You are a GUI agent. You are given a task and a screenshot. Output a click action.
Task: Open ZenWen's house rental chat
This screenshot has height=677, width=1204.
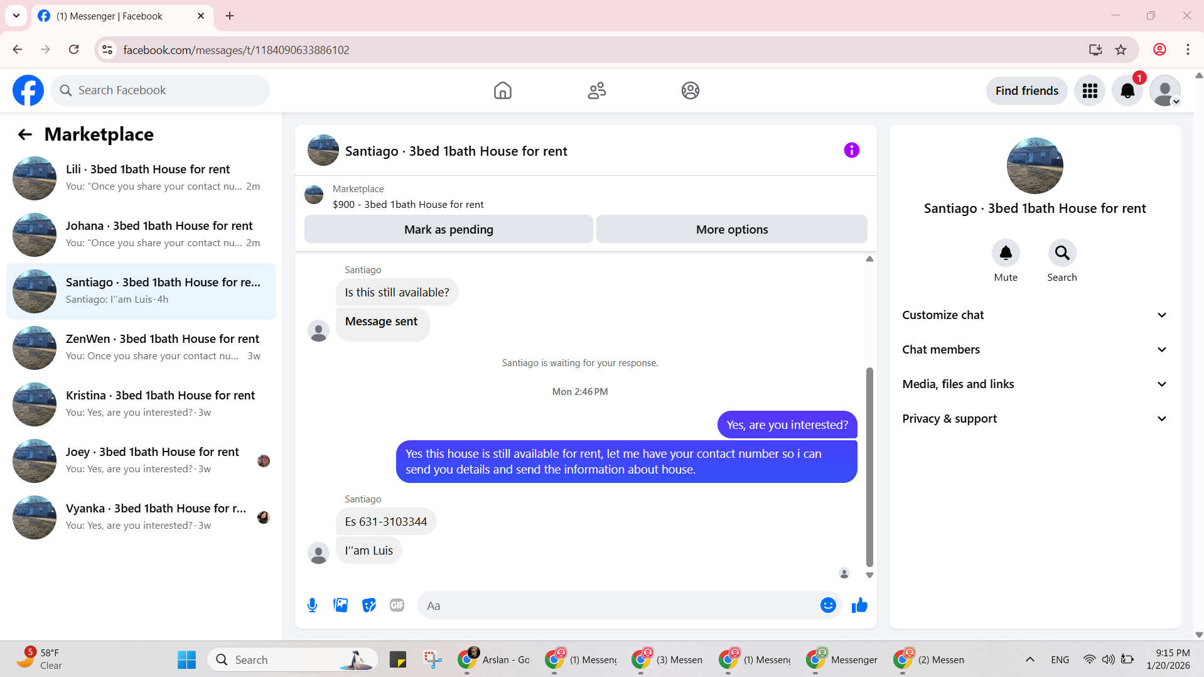pos(141,348)
